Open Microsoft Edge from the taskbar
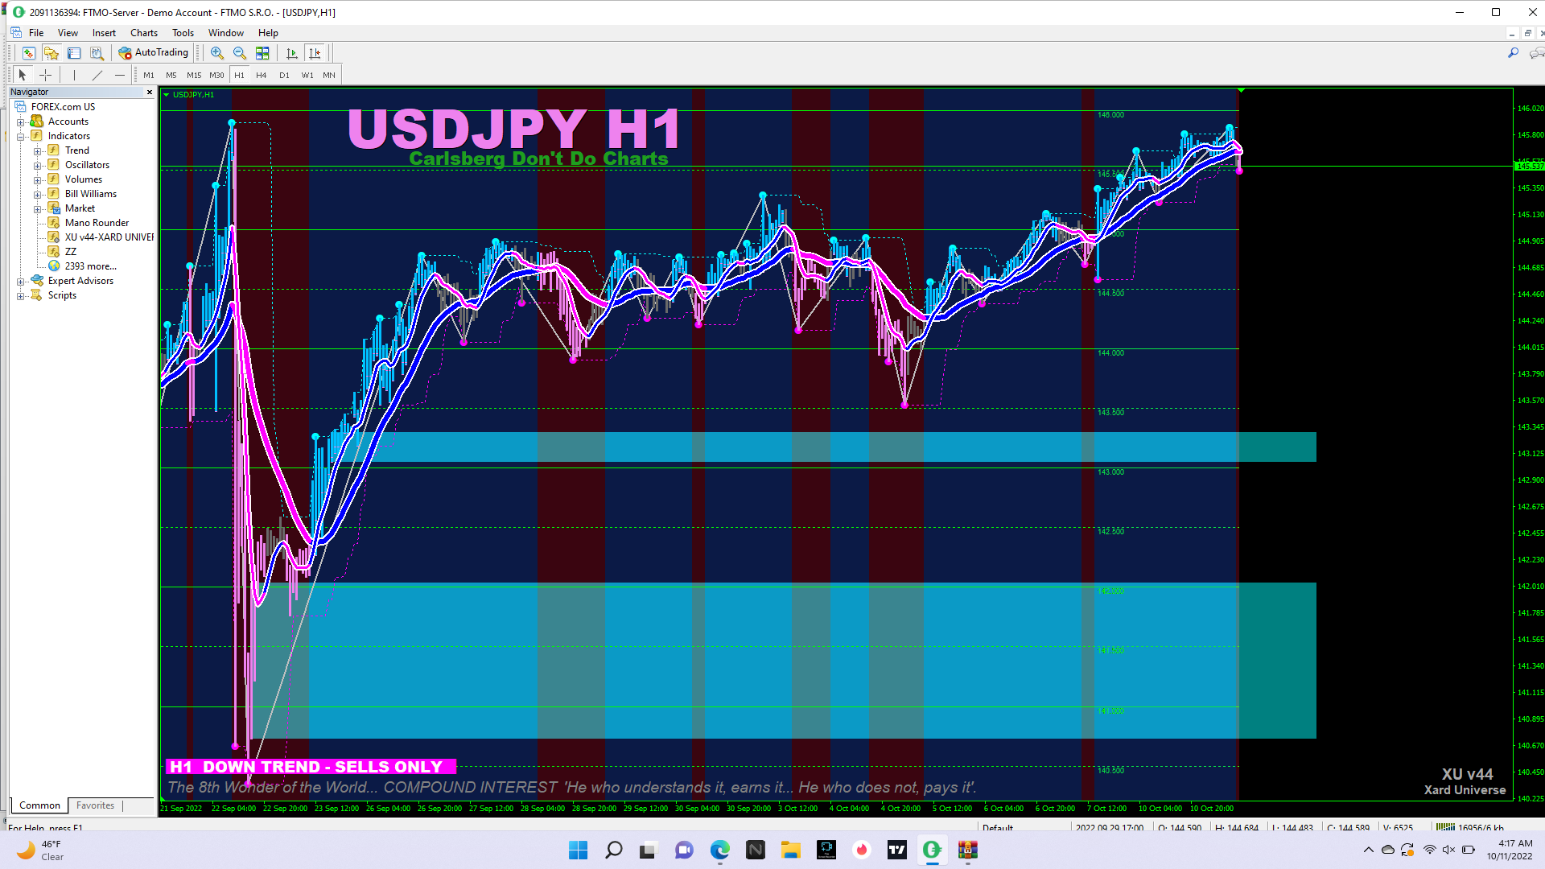 pos(719,850)
